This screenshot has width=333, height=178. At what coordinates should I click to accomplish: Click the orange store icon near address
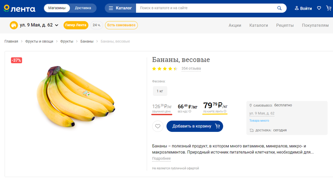tap(14, 25)
